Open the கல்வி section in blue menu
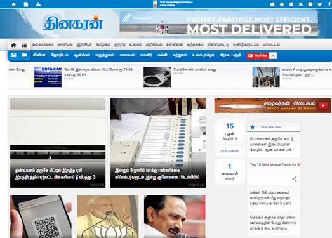 point(162,55)
